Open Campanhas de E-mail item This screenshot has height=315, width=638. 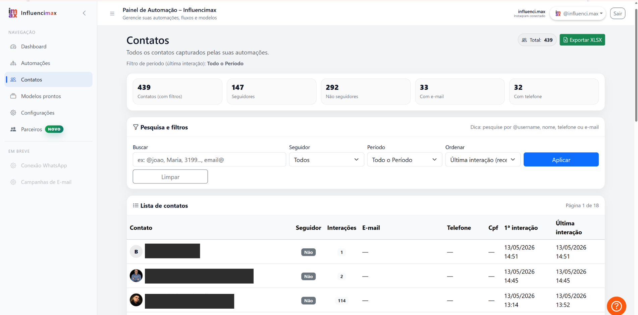coord(48,182)
